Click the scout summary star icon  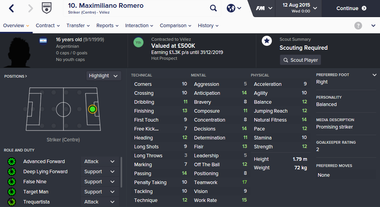[x=267, y=41]
